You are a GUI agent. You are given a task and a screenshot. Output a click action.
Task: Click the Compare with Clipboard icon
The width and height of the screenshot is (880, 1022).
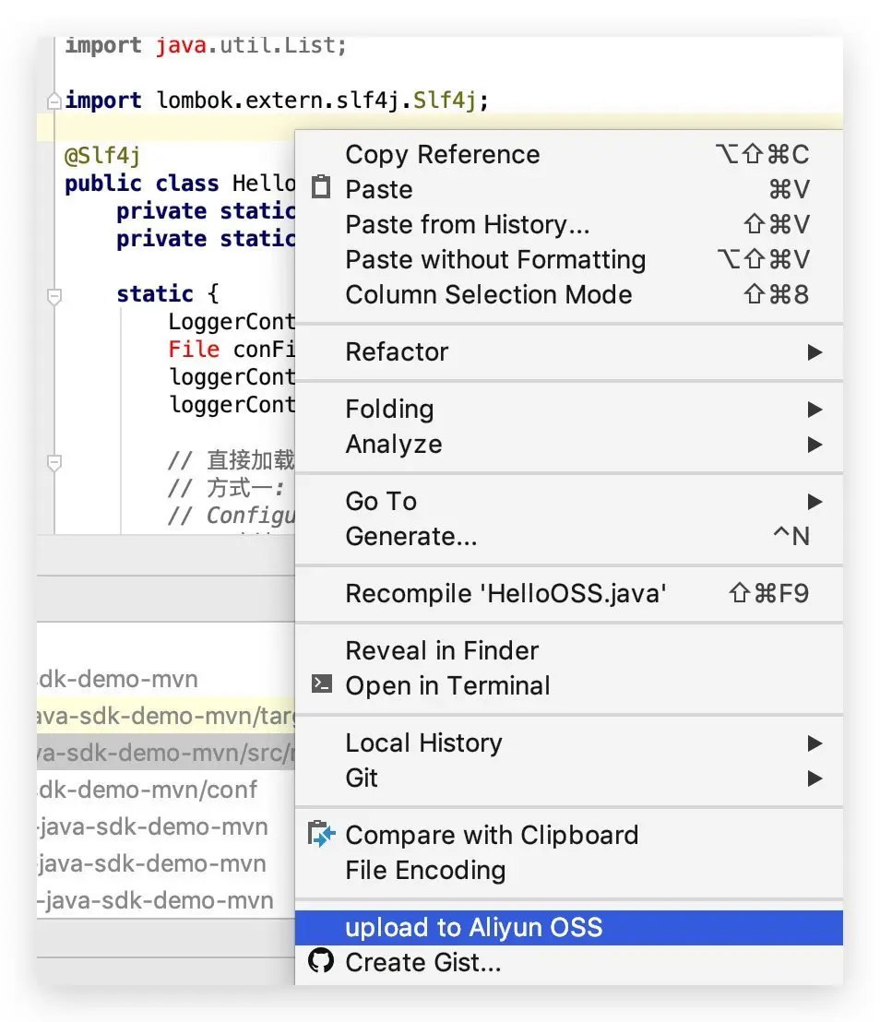point(320,835)
